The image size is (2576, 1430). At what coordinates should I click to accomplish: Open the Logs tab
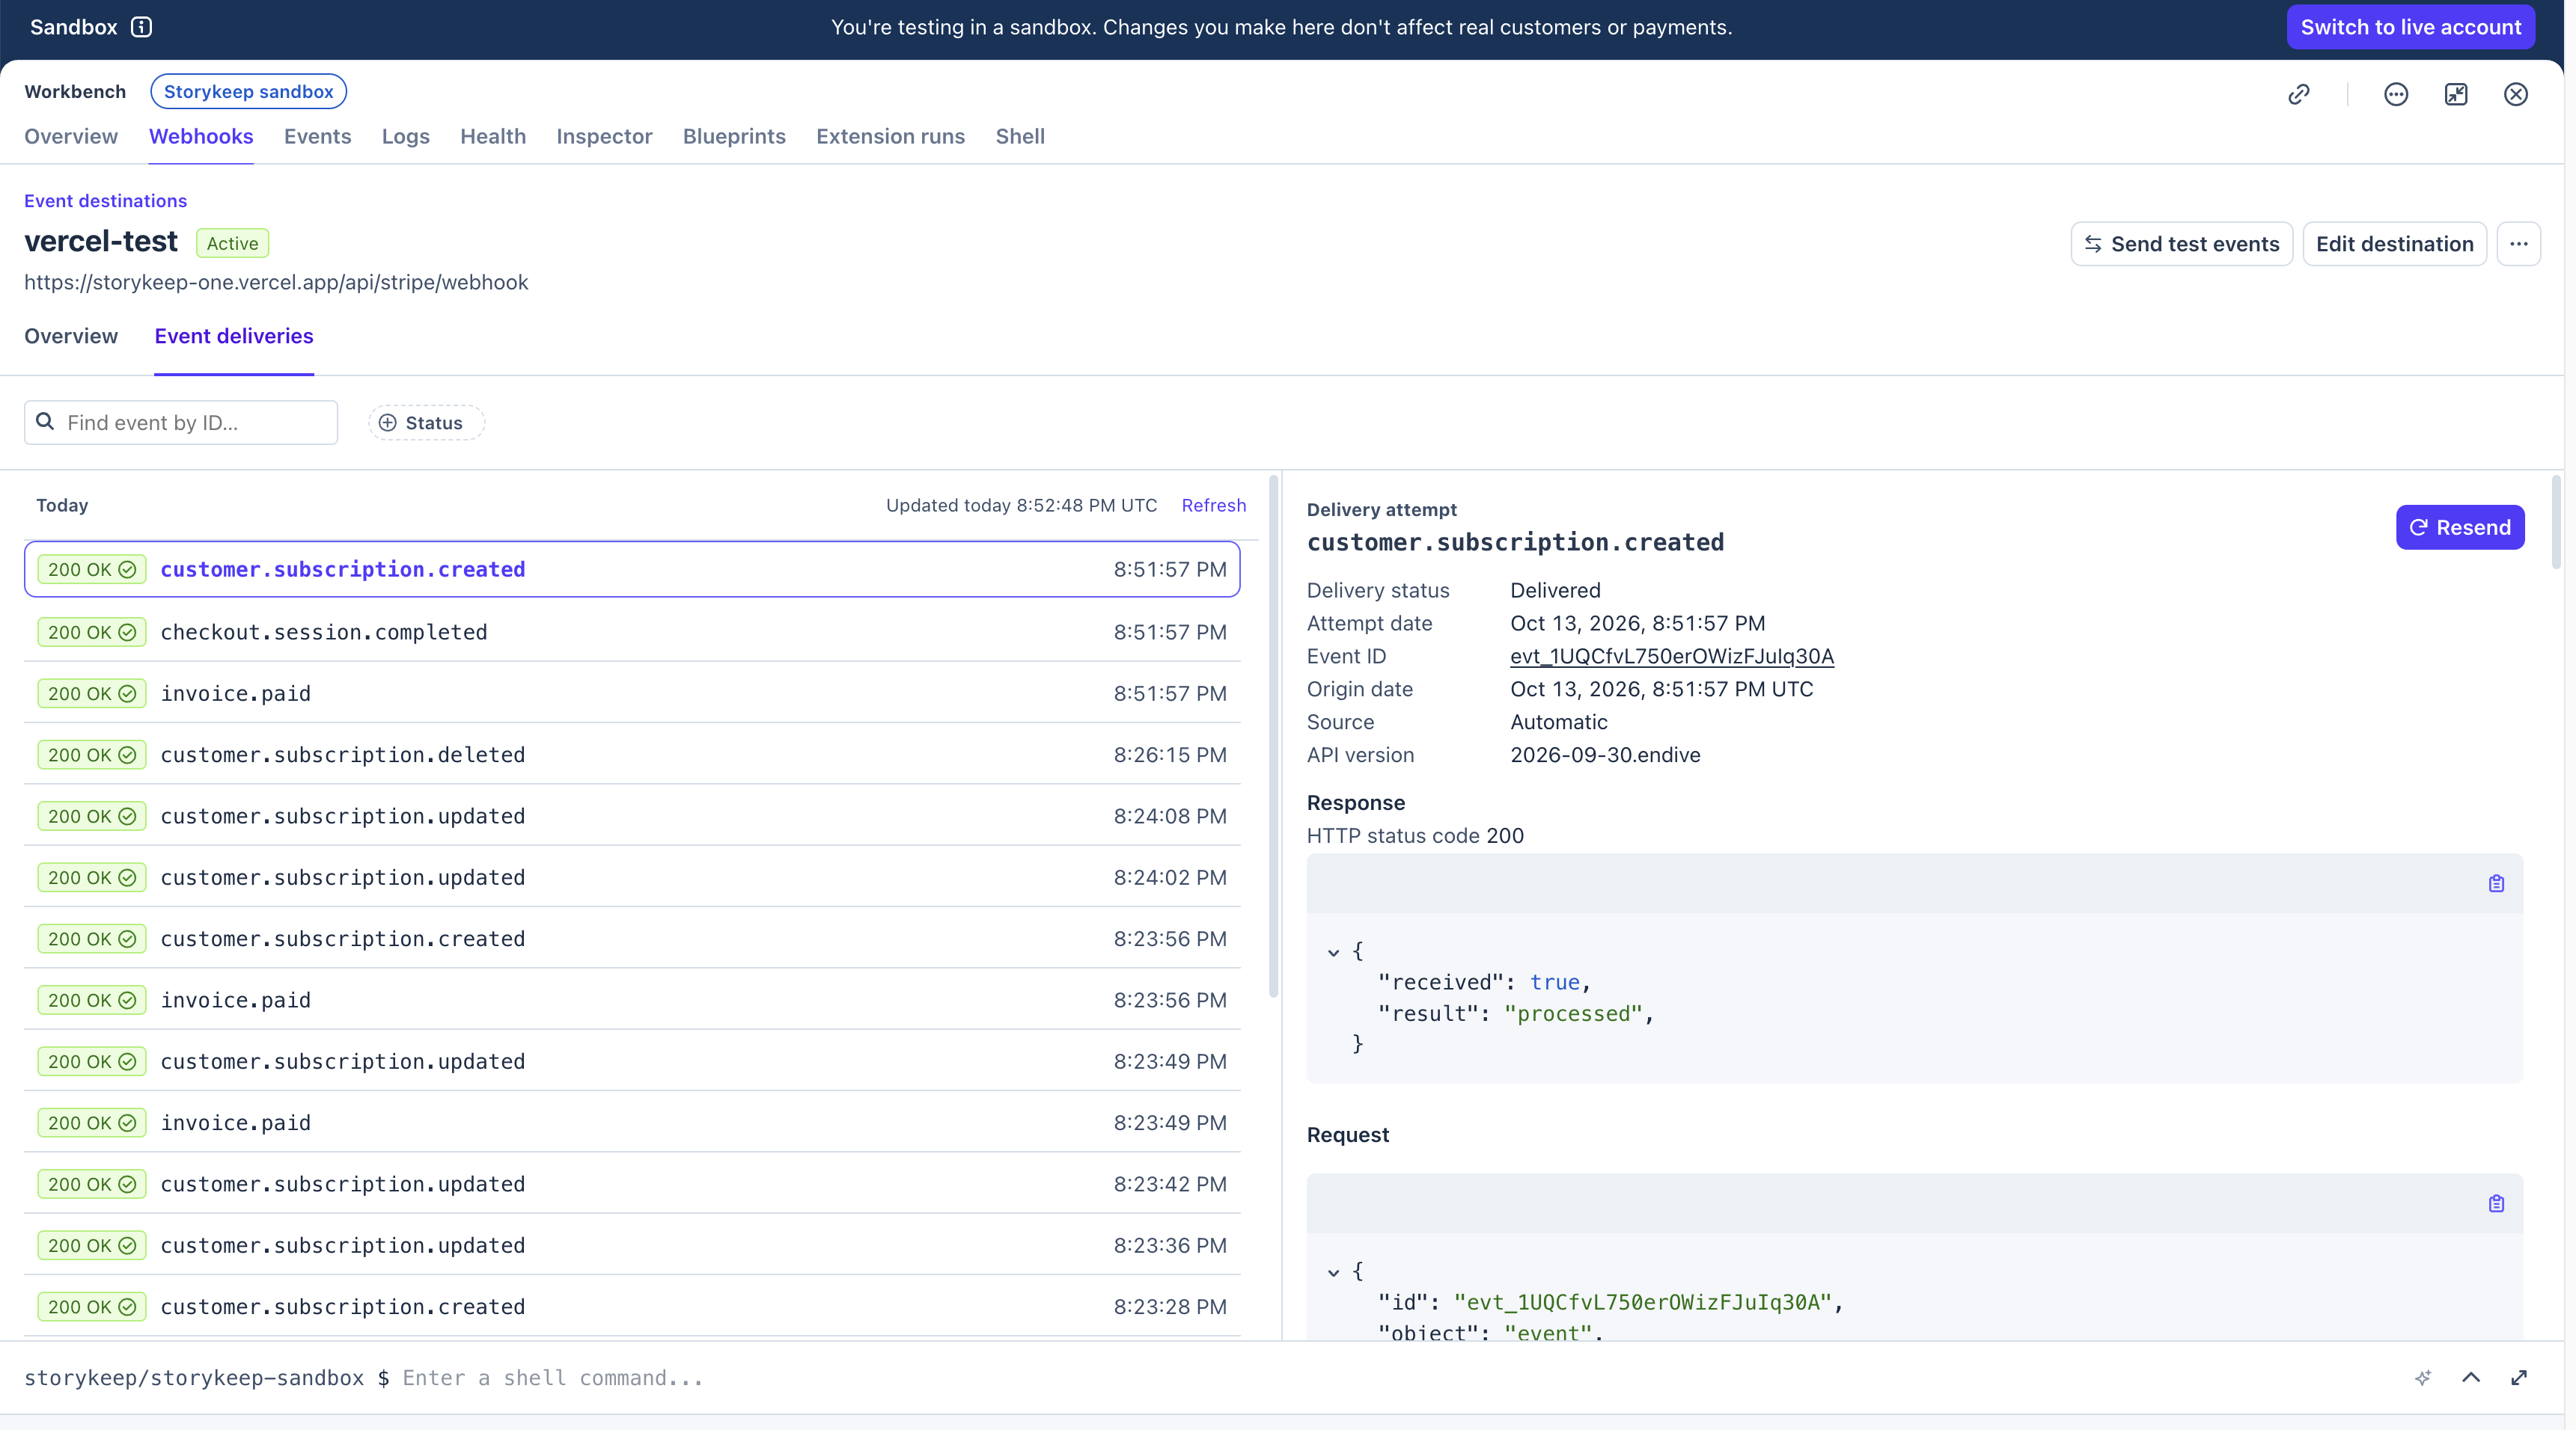coord(405,136)
